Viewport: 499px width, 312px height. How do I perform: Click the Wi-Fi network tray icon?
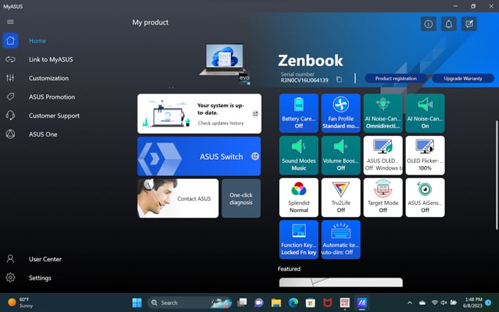(x=434, y=303)
